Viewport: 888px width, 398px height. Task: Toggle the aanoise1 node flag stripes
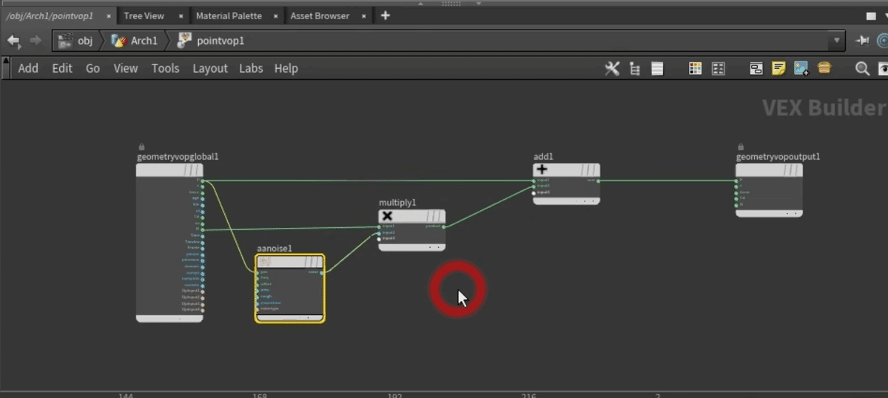313,262
